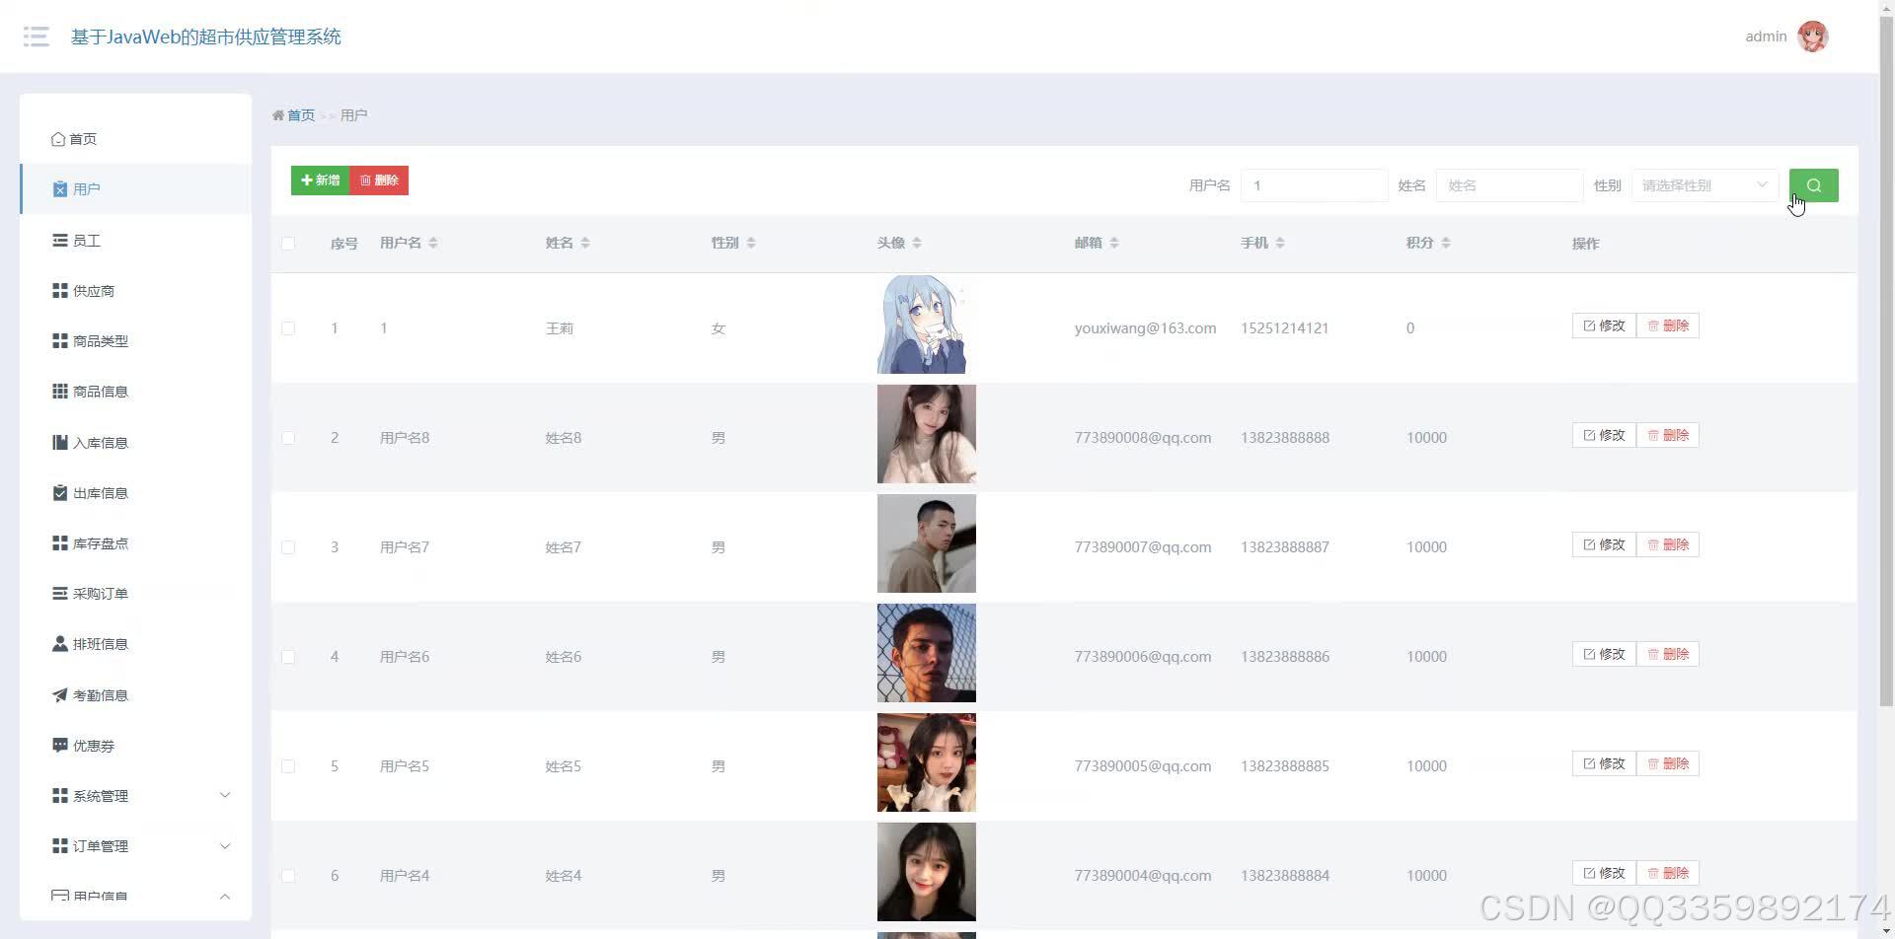Sort by 用户名 column arrows

tap(433, 243)
